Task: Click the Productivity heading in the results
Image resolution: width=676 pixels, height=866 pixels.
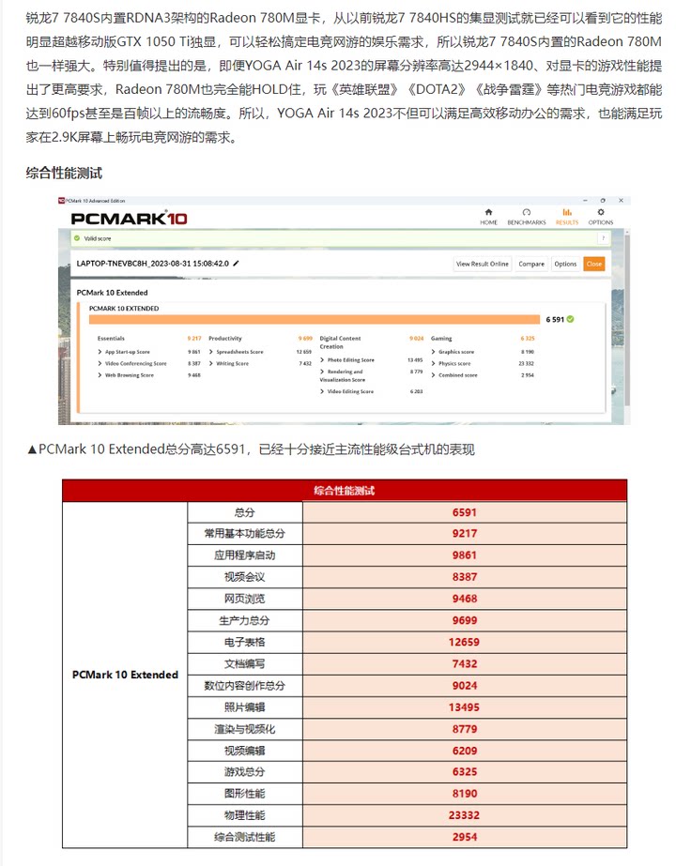Action: pyautogui.click(x=225, y=338)
